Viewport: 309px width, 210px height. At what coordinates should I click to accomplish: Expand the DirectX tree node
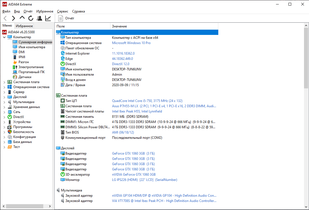(4, 117)
